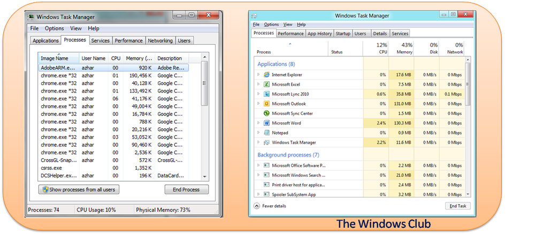
Task: Open the Users tab in old Task Manager
Action: [184, 41]
